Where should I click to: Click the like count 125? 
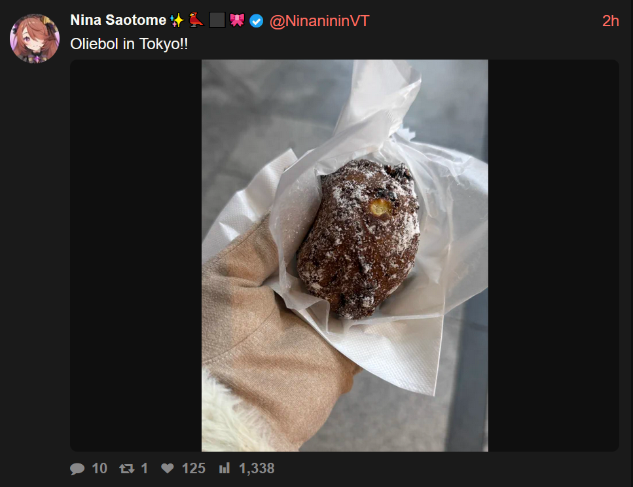tap(193, 469)
